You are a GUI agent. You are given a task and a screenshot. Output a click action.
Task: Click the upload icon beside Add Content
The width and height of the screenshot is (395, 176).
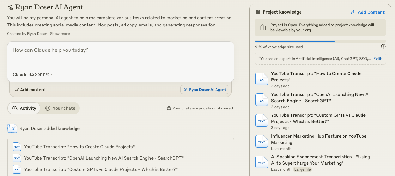[353, 12]
